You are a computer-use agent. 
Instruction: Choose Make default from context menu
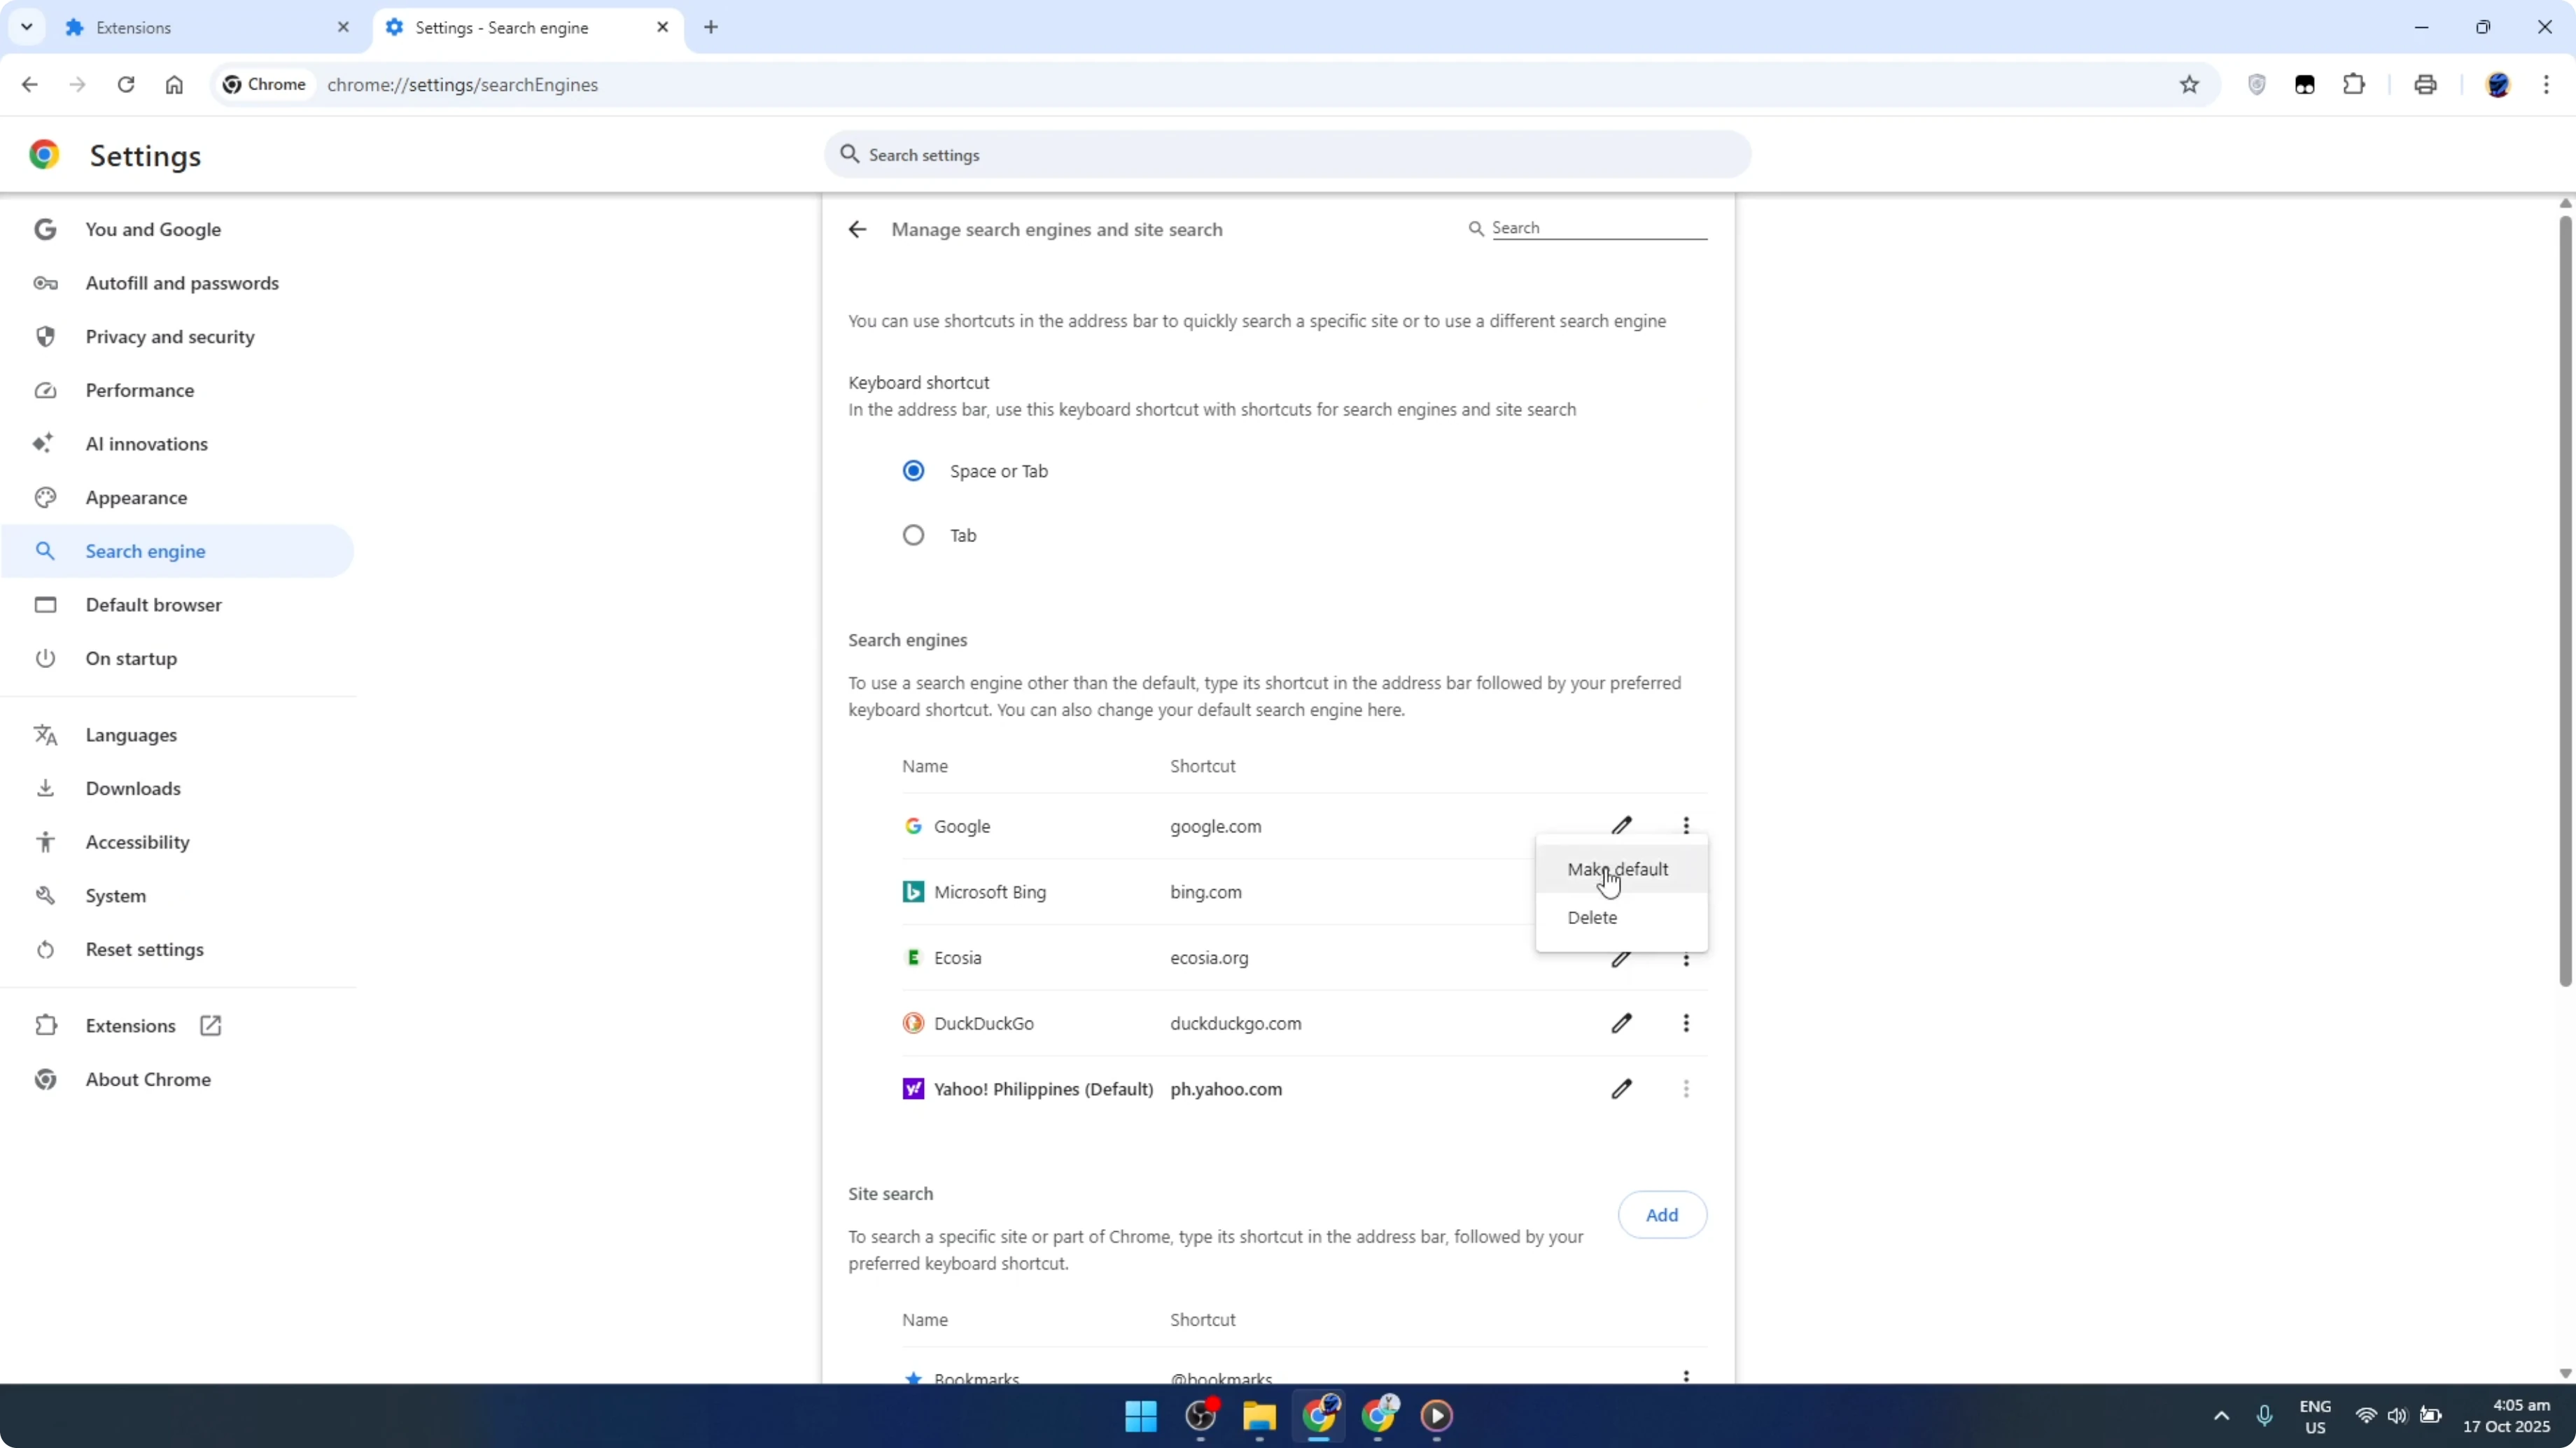point(1622,869)
